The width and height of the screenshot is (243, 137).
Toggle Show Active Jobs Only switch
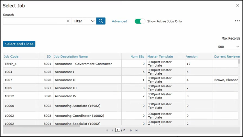(140, 21)
